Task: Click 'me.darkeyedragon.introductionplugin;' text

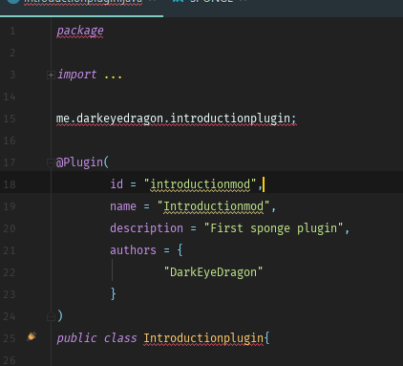Action: click(x=177, y=118)
